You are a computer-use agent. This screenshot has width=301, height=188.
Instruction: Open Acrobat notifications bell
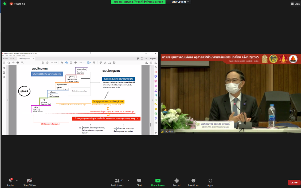[146, 59]
